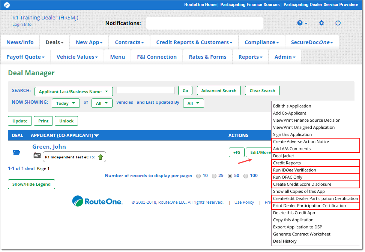Image resolution: width=365 pixels, height=252 pixels.
Task: Open the News/Info tab
Action: [20, 42]
